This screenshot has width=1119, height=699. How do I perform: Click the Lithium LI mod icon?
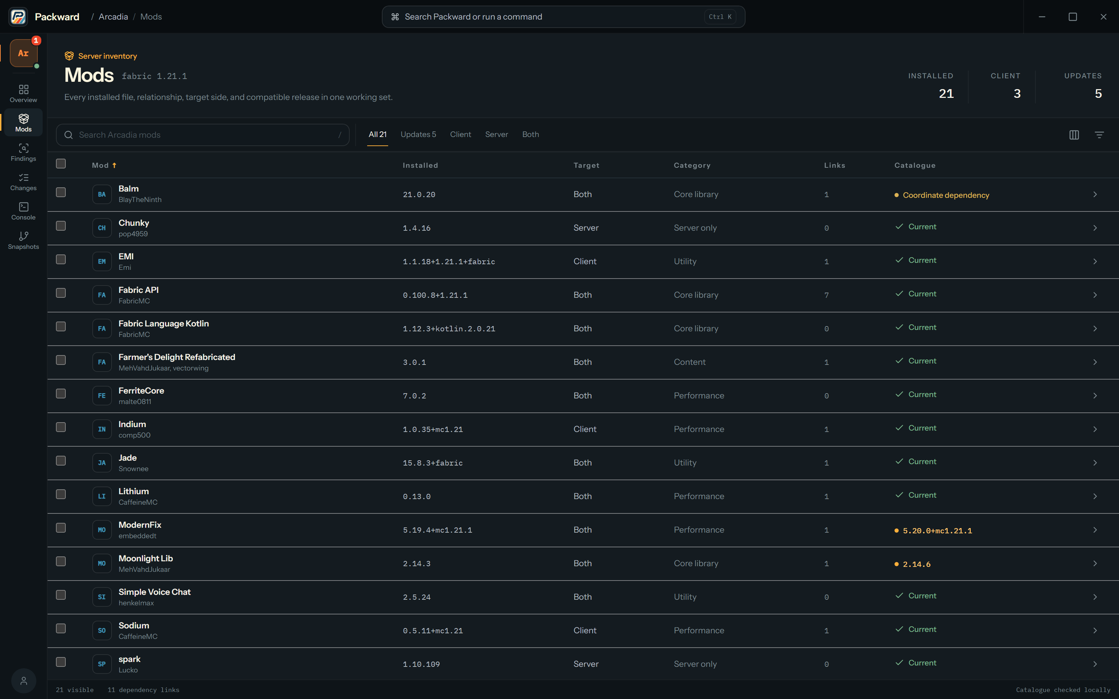(x=102, y=496)
